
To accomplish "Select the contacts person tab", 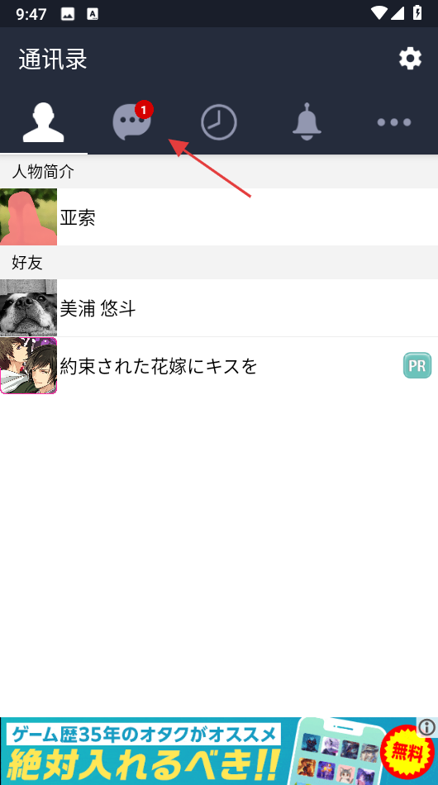I will (x=44, y=122).
